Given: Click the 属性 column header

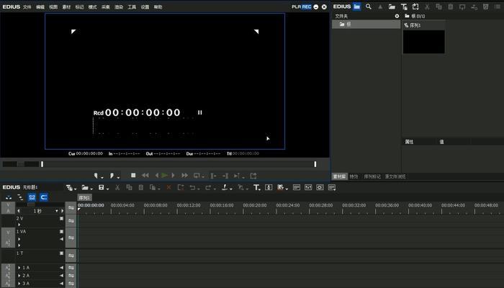Looking at the screenshot, I should point(409,142).
